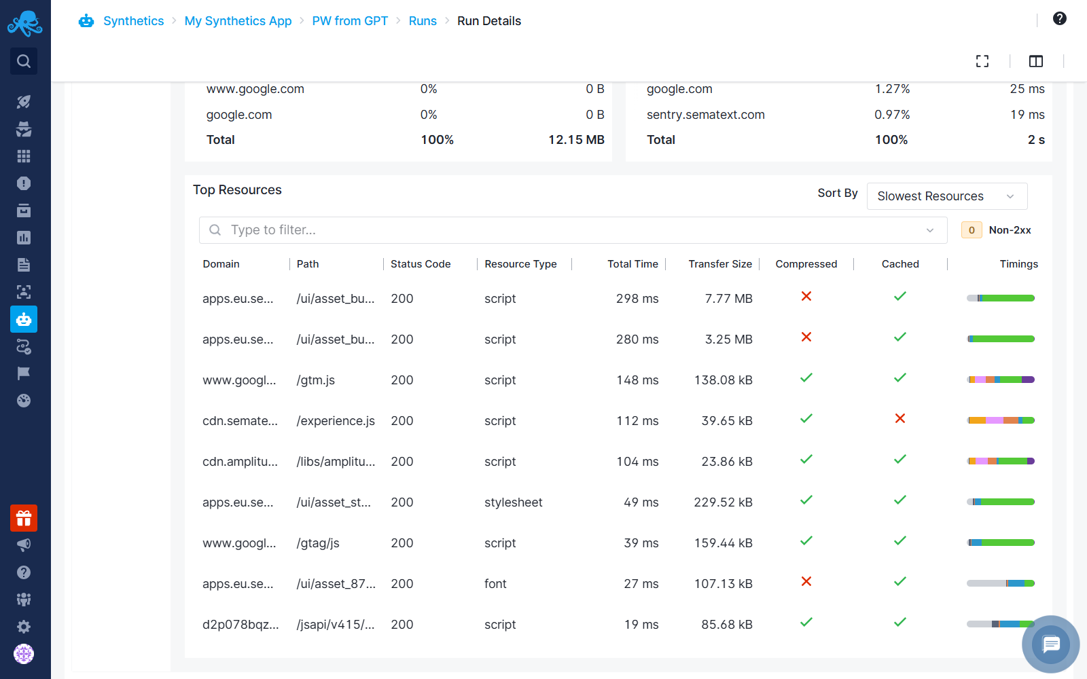This screenshot has width=1087, height=679.
Task: Open the rocket icon in sidebar
Action: 24,102
